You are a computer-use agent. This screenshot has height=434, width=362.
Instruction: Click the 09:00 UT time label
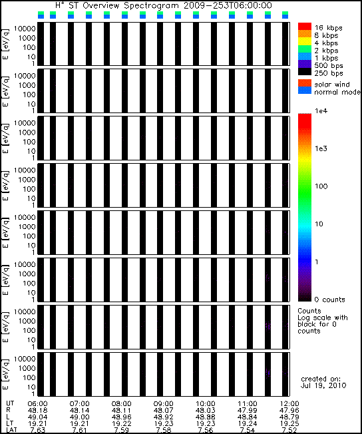pyautogui.click(x=163, y=404)
